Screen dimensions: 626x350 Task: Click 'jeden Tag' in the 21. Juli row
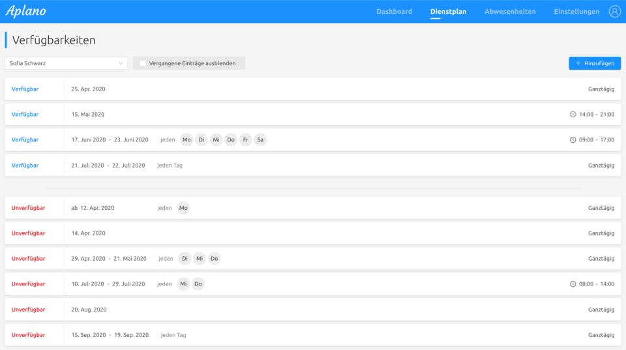pos(170,165)
